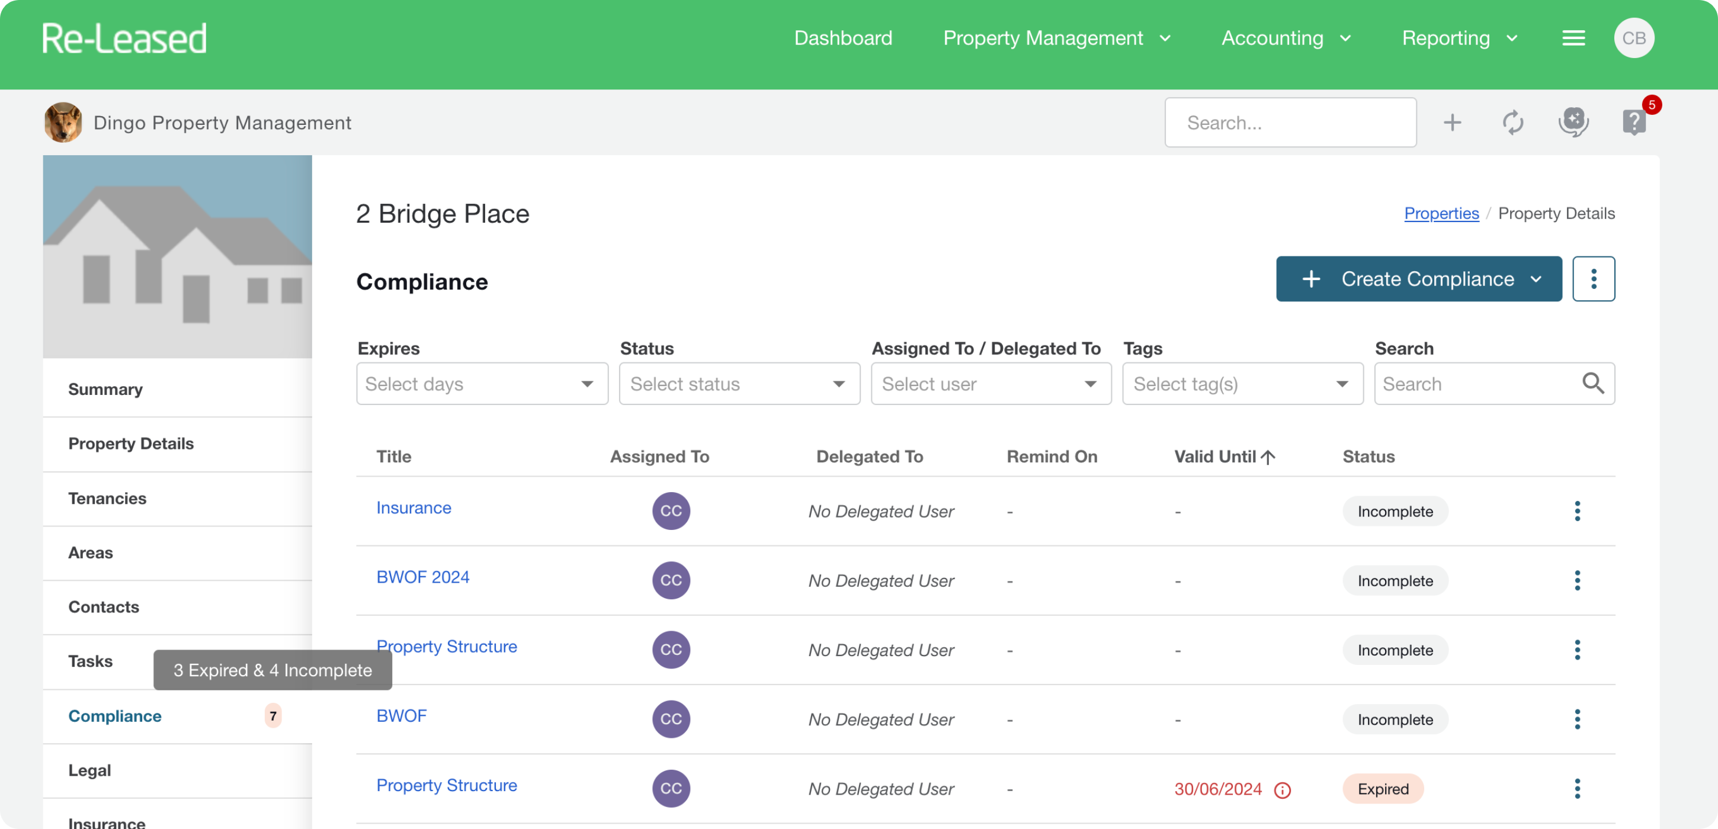Open the Insurance compliance item
The height and width of the screenshot is (829, 1718).
coord(414,508)
